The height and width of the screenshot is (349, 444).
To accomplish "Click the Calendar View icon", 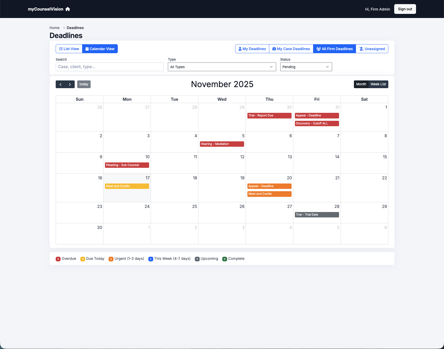I will 87,49.
